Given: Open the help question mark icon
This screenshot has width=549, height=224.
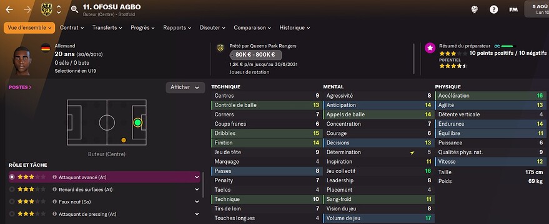Looking at the screenshot, I should [493, 9].
